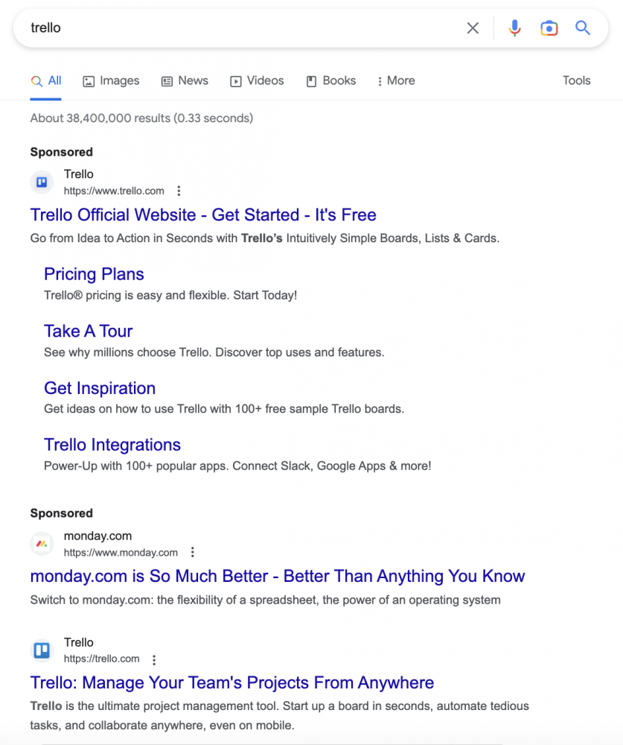Open three-dot options for trello.com ad
This screenshot has width=623, height=745.
pos(179,191)
